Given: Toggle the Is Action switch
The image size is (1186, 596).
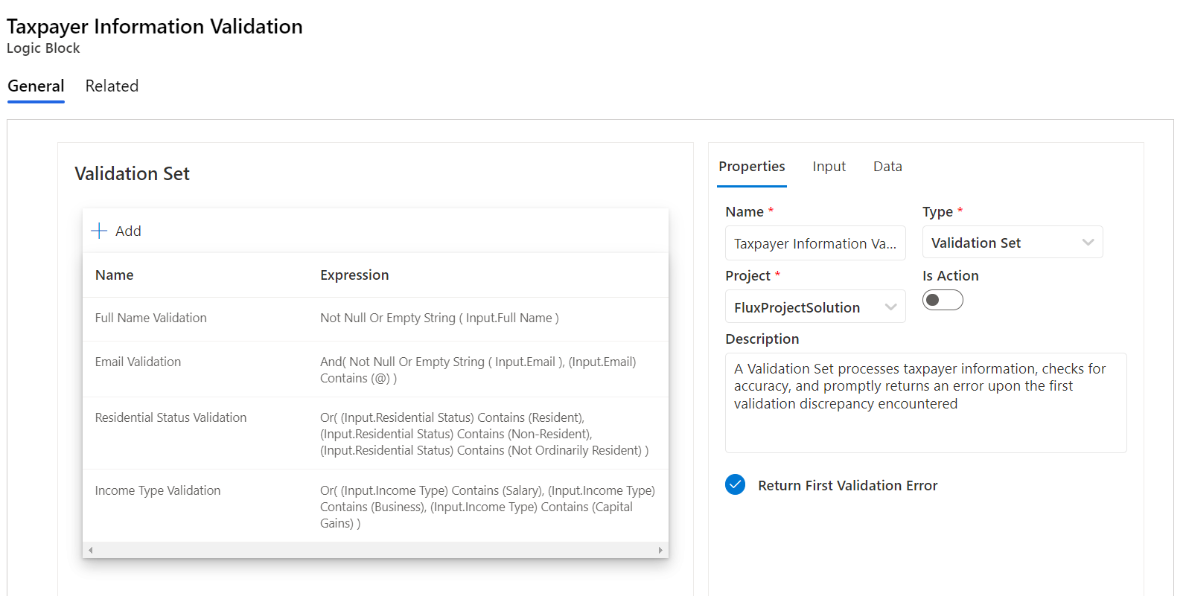Looking at the screenshot, I should (943, 300).
